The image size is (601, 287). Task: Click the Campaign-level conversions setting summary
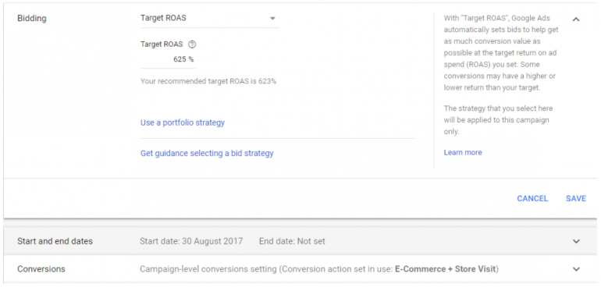pos(208,269)
